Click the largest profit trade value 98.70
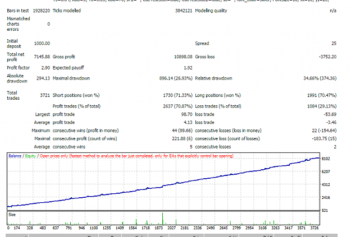The width and height of the screenshot is (351, 237). tap(186, 114)
